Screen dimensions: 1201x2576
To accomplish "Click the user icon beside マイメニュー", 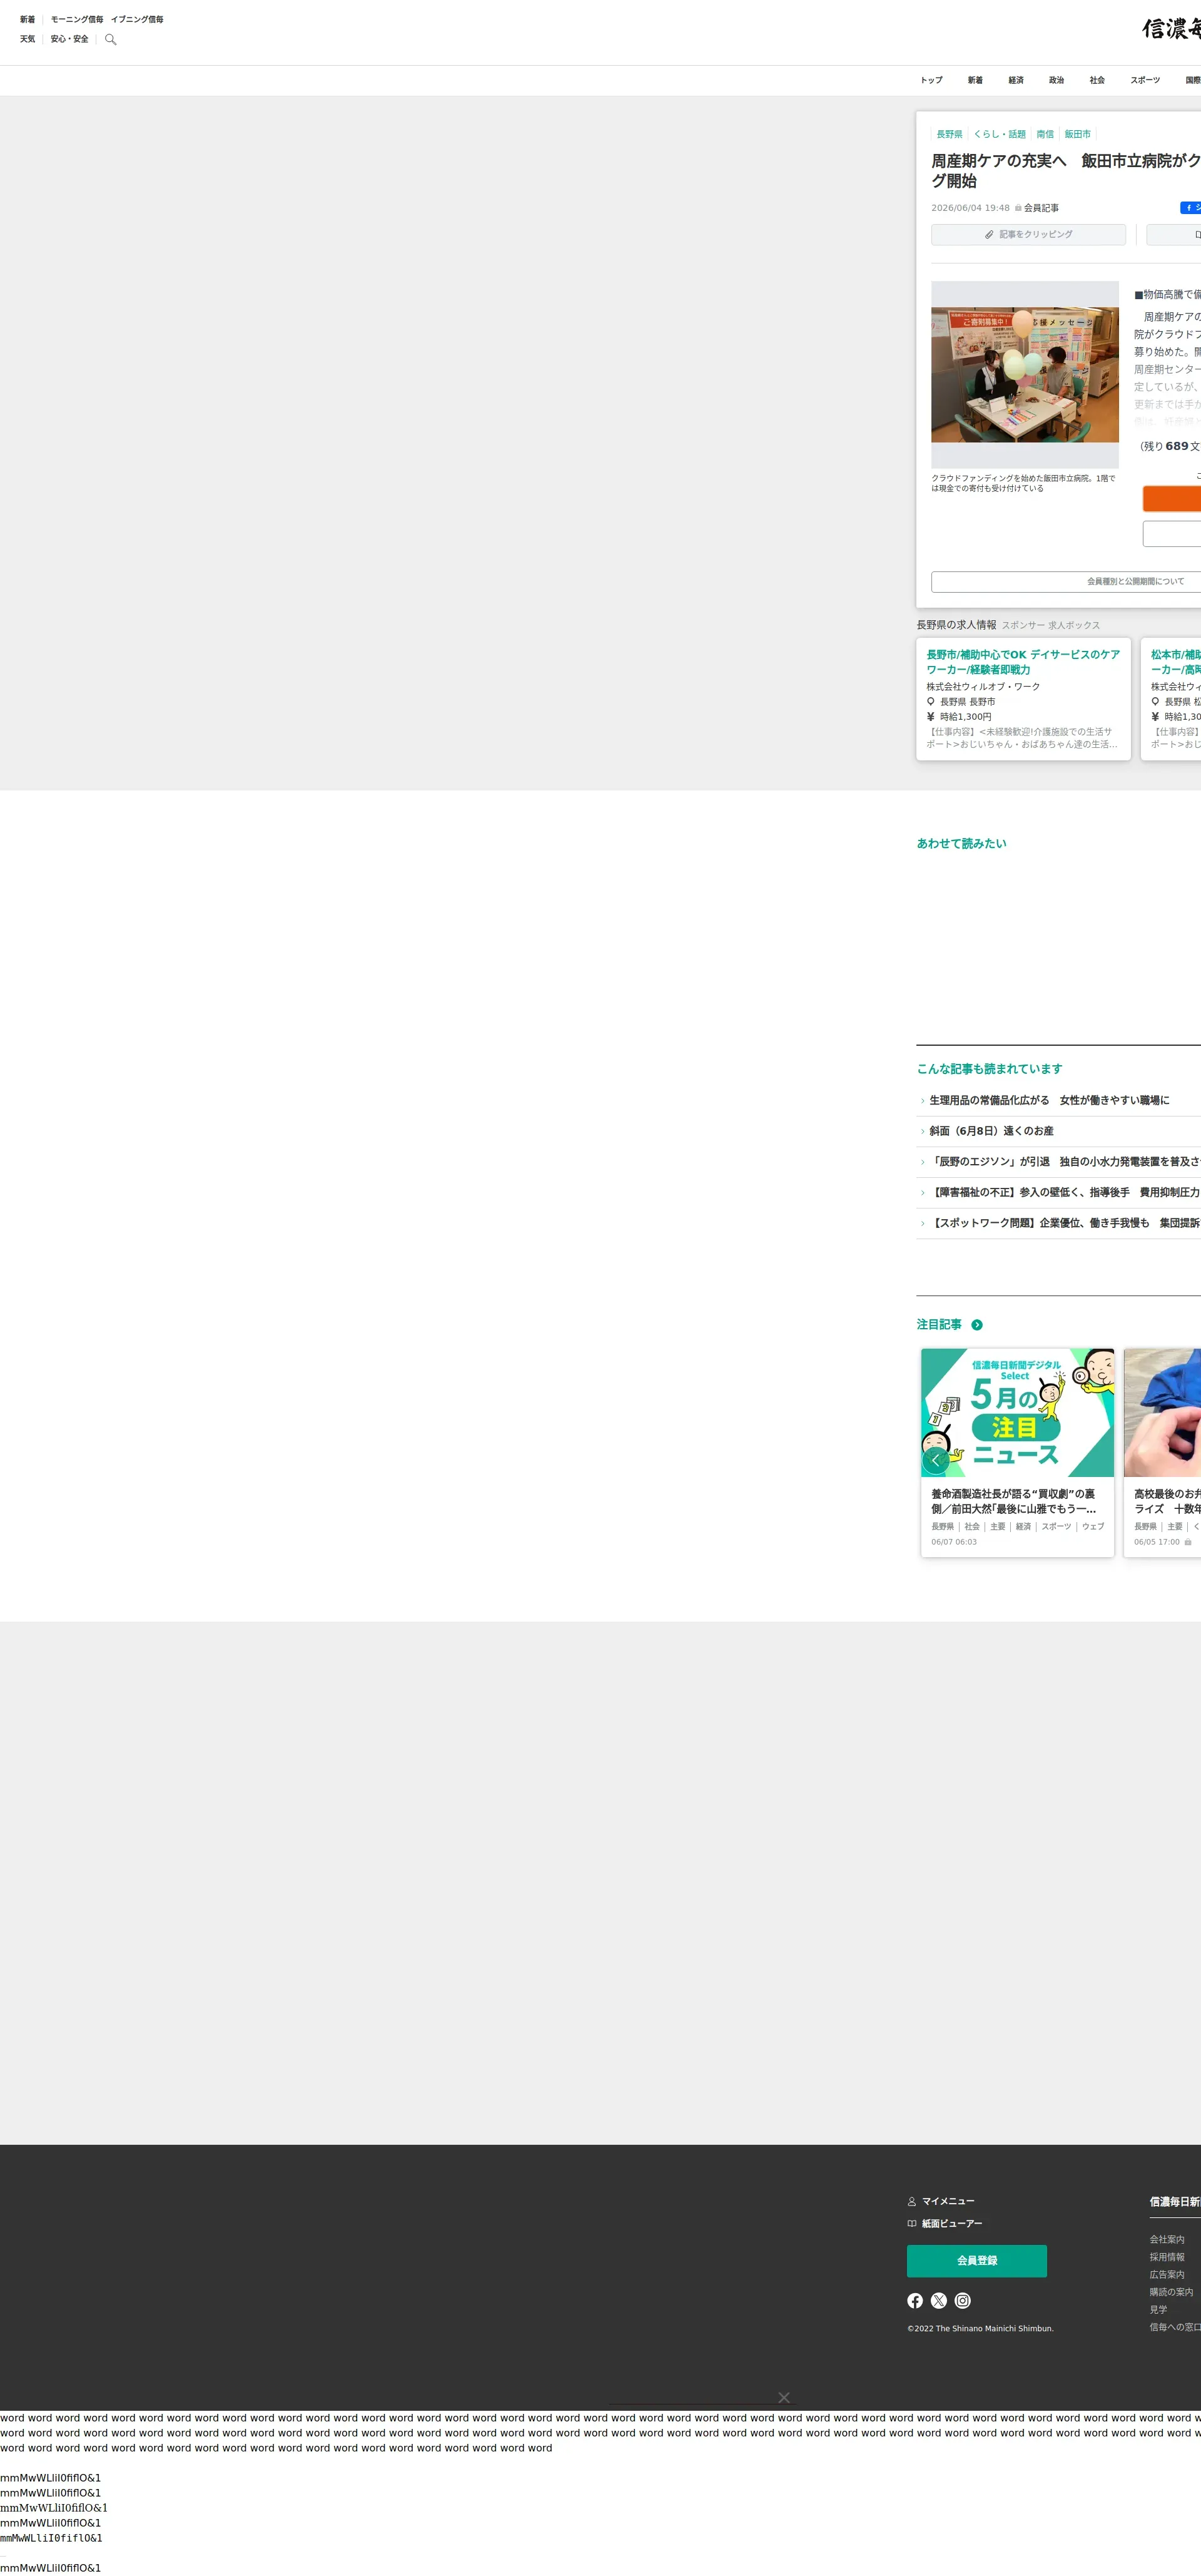I will 912,2201.
